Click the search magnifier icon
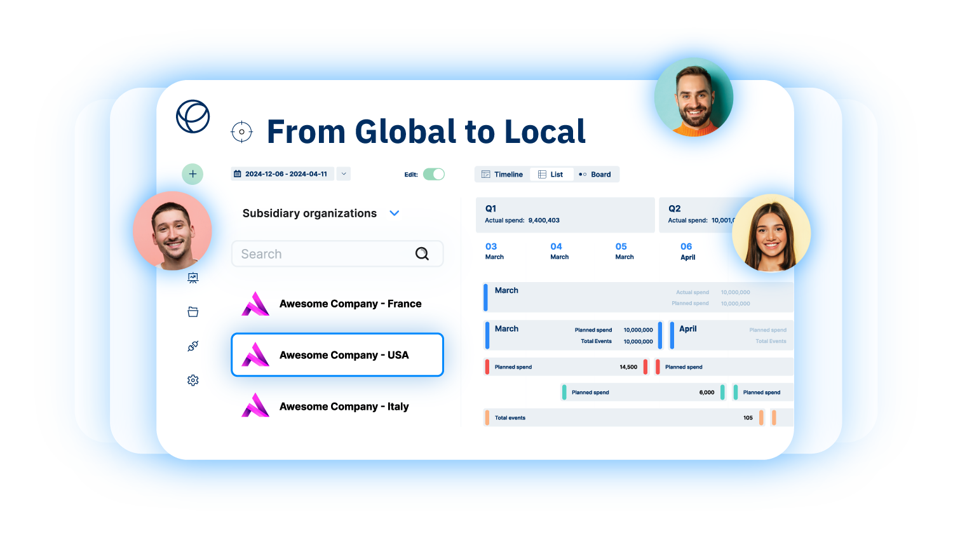The height and width of the screenshot is (540, 953). click(422, 253)
